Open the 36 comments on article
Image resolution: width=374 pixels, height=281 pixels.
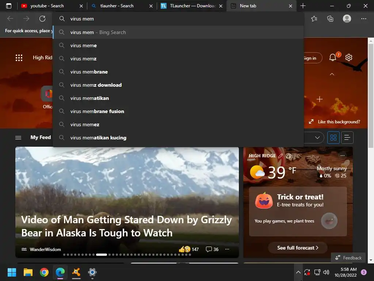[212, 249]
